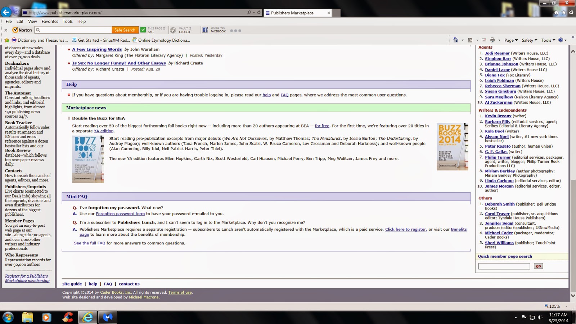Open the View menu
Viewport: 576px width, 324px height.
(x=32, y=21)
